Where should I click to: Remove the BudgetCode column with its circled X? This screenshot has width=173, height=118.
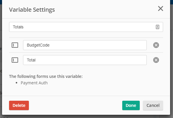[156, 45]
